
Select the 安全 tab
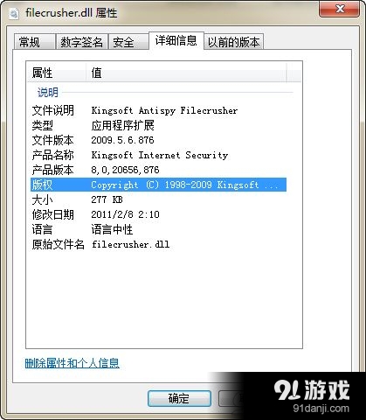point(128,42)
